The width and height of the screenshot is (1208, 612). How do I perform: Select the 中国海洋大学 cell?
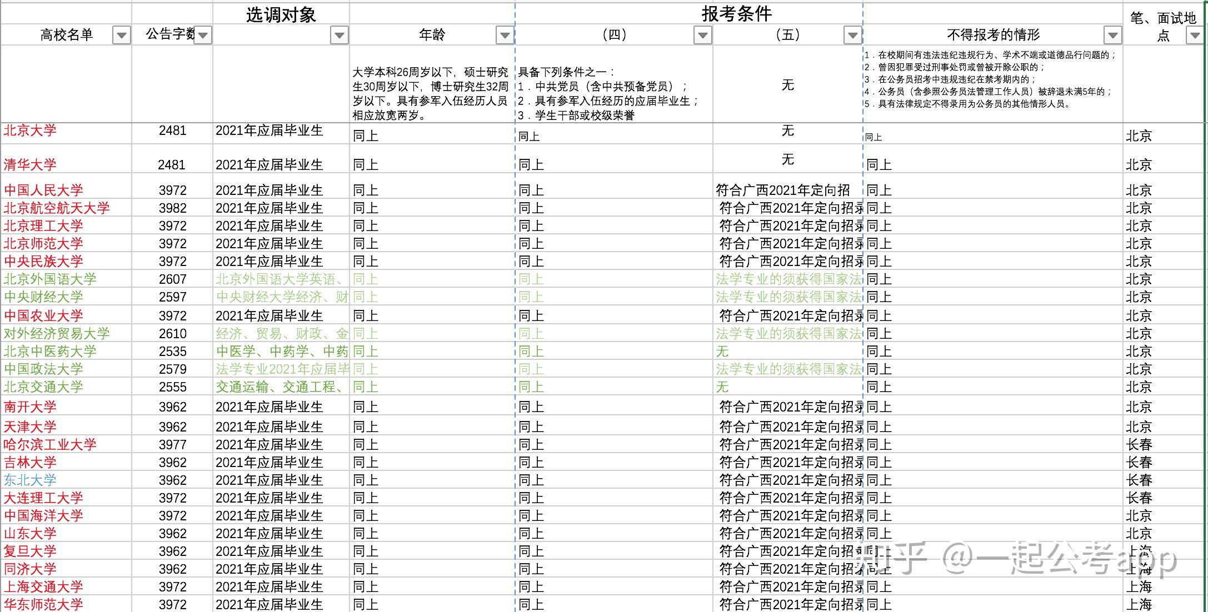(x=66, y=515)
